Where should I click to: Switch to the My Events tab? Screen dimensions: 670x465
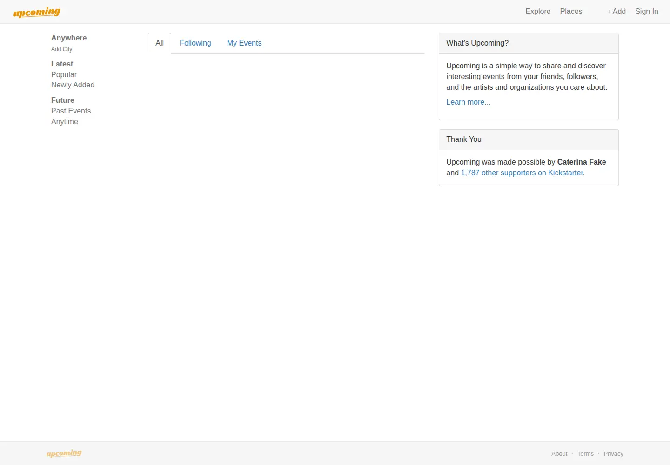click(x=244, y=43)
